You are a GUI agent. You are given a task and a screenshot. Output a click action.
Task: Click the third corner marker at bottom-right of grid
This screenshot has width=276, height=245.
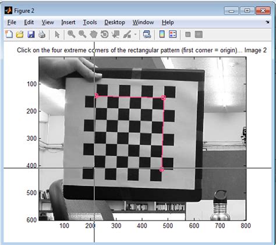point(161,170)
